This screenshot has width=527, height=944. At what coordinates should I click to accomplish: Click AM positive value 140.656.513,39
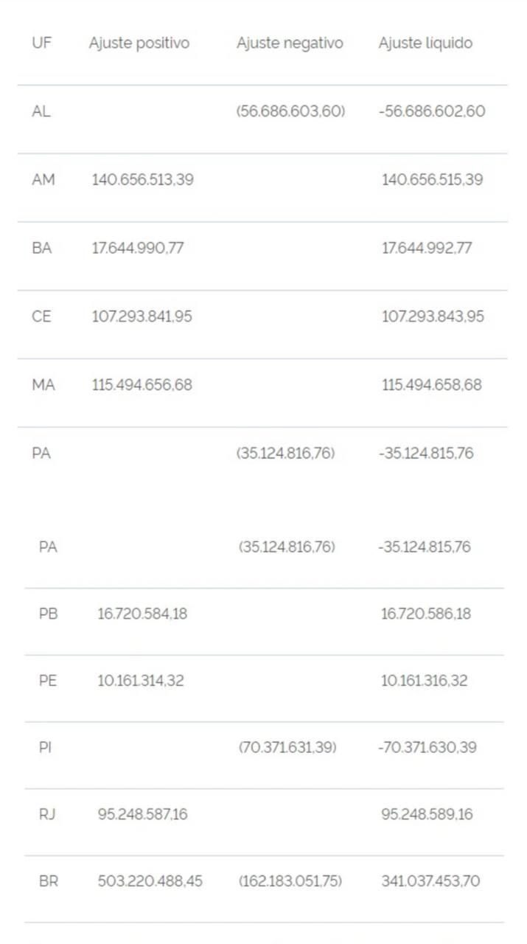(x=142, y=179)
